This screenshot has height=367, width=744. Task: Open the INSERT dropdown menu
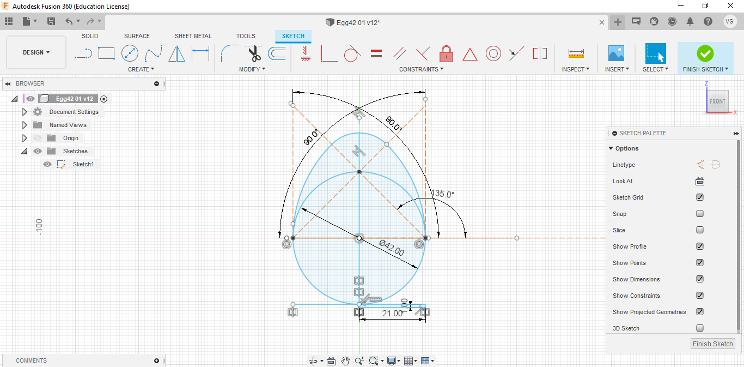pos(617,69)
